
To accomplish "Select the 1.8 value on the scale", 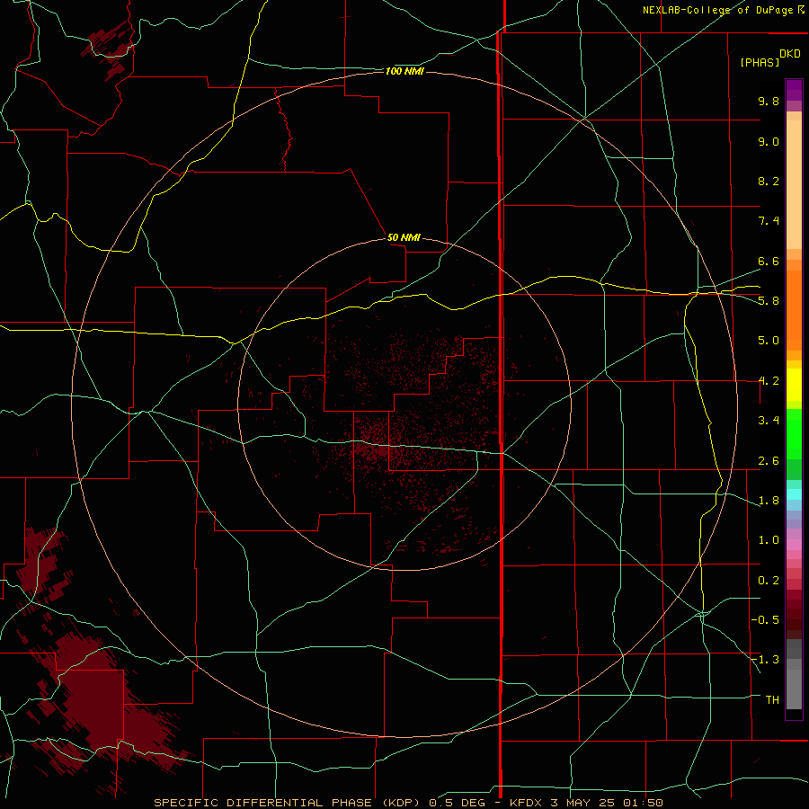I will click(x=769, y=501).
